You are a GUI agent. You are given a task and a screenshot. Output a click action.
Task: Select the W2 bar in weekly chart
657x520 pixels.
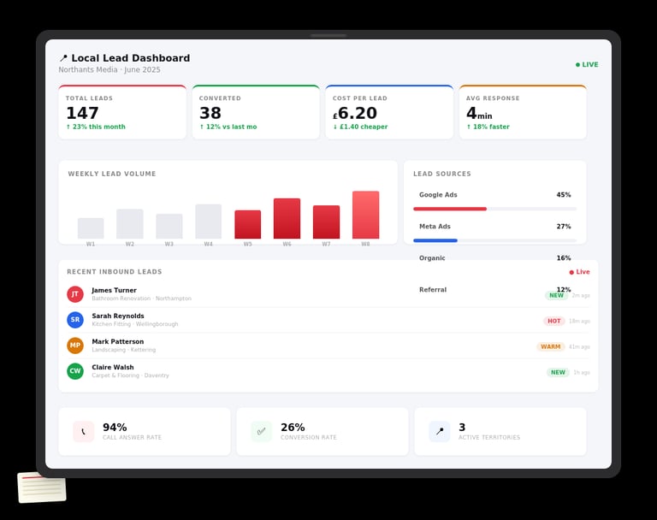click(x=130, y=224)
